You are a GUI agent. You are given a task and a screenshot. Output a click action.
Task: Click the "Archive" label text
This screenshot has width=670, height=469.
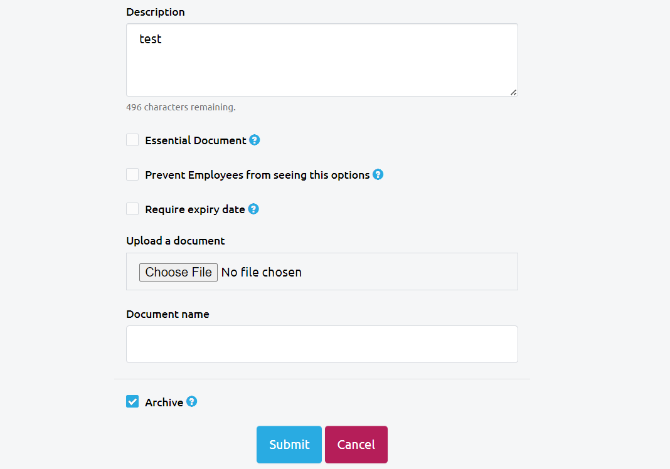point(164,403)
